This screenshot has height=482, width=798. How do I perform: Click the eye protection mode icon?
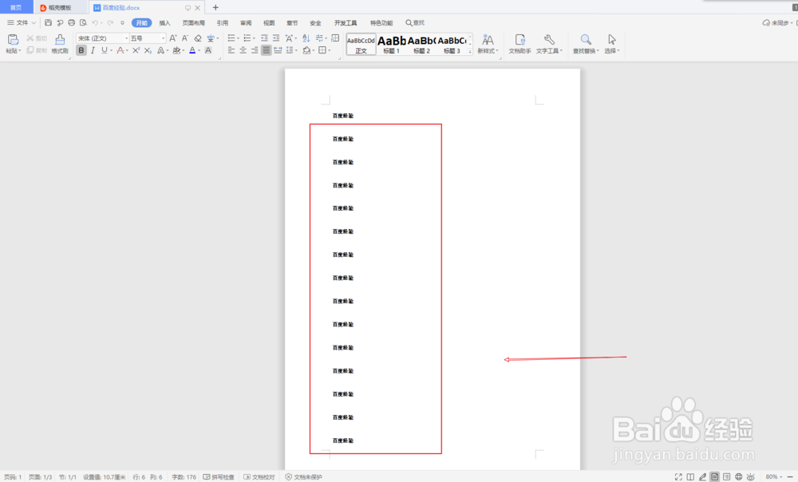751,477
